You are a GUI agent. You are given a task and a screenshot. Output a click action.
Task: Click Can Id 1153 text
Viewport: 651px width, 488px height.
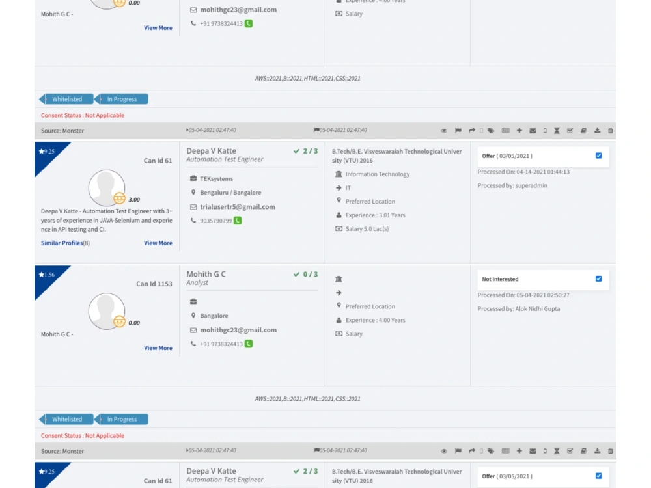point(154,284)
